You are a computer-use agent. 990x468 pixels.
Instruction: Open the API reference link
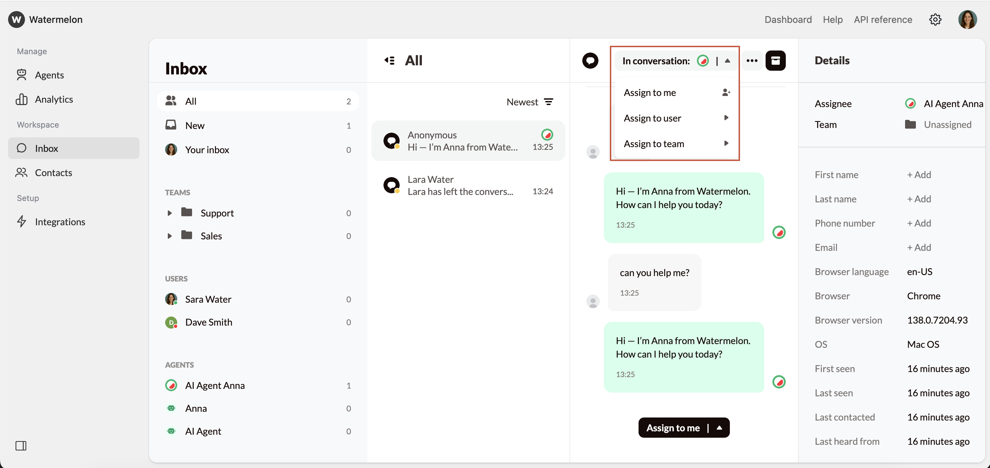coord(883,20)
